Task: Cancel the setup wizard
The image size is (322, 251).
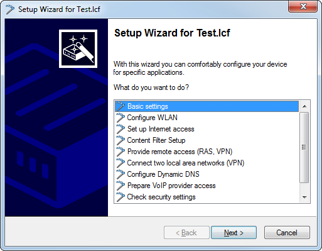Action: [287, 233]
